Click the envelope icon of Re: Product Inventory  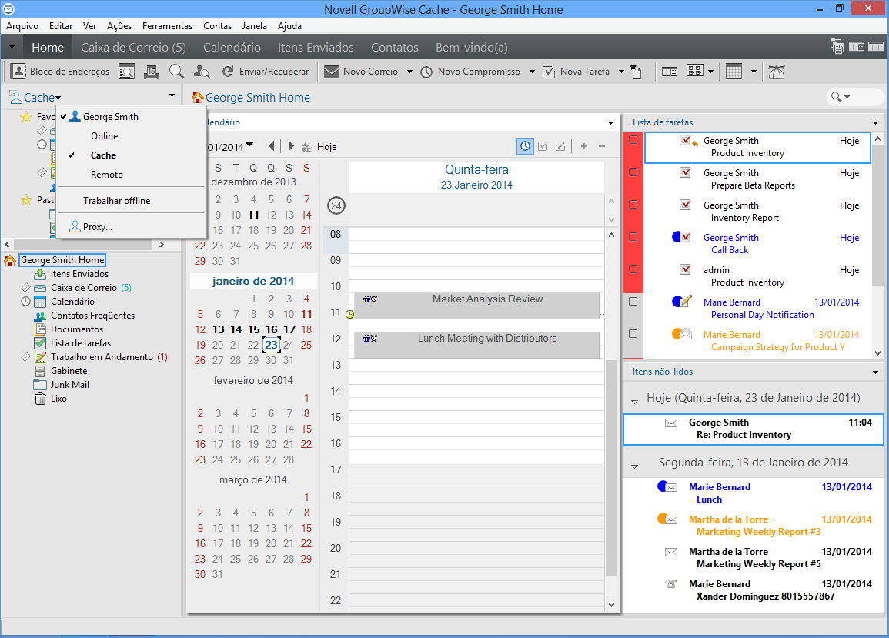[x=671, y=423]
